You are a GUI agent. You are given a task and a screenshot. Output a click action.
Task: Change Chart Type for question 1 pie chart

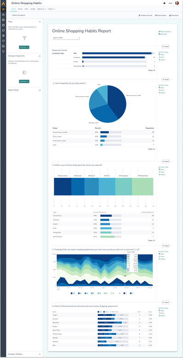[163, 85]
